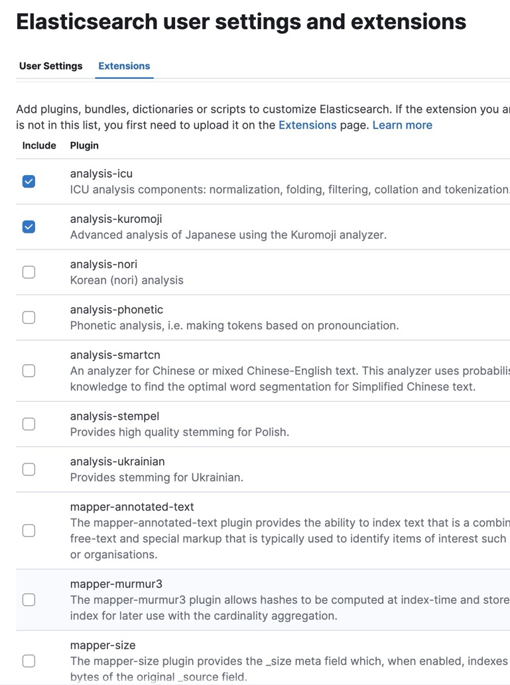Click the mapper-annotated-text plugin title
510x685 pixels.
coord(132,507)
